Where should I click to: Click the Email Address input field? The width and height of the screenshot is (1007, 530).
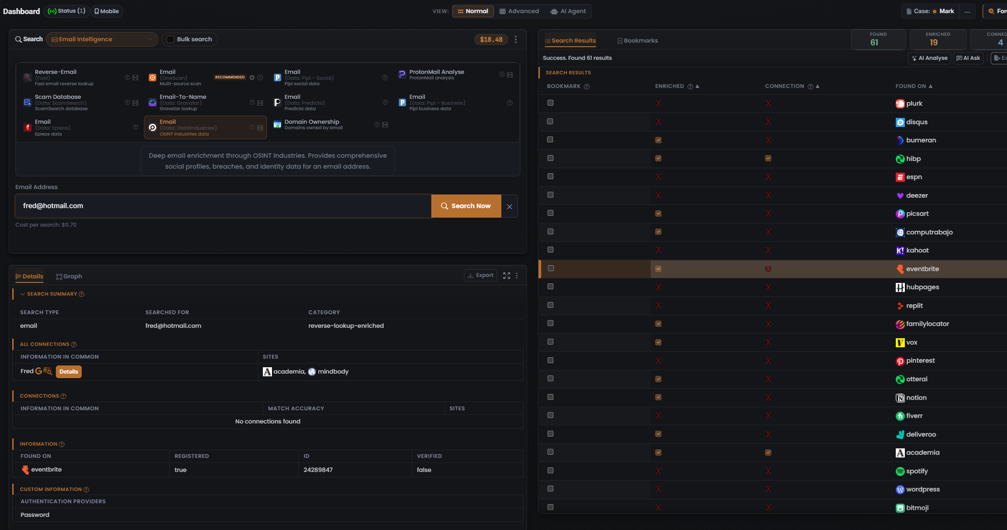point(223,206)
